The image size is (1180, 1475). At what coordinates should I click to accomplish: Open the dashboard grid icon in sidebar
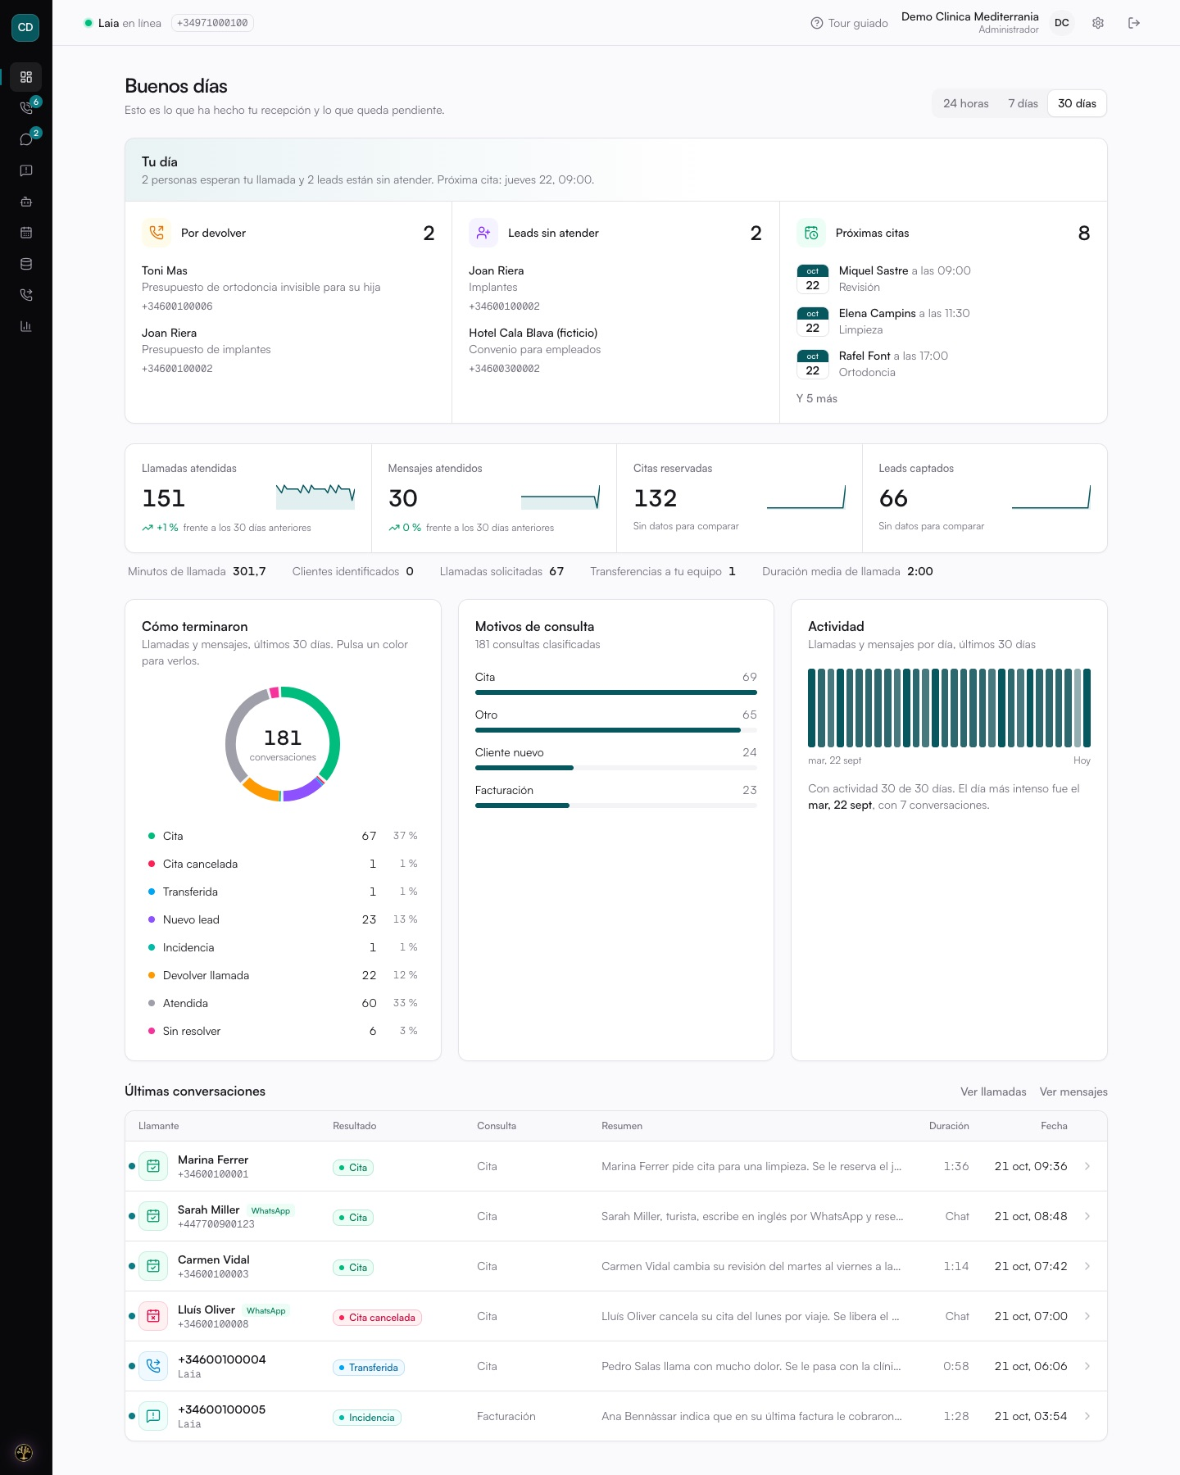[x=26, y=77]
